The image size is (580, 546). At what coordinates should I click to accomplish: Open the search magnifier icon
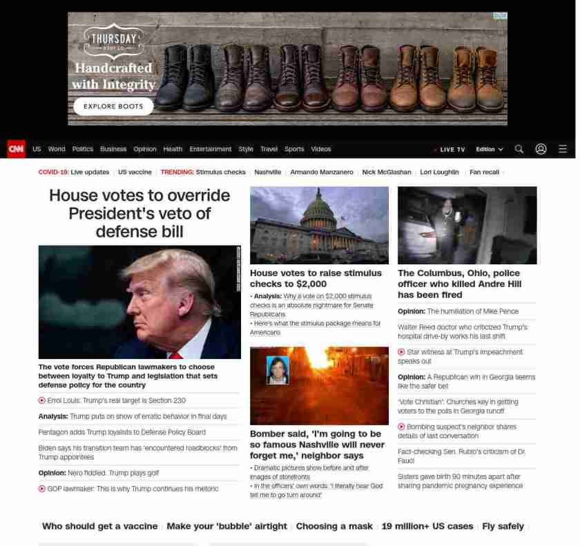point(519,149)
